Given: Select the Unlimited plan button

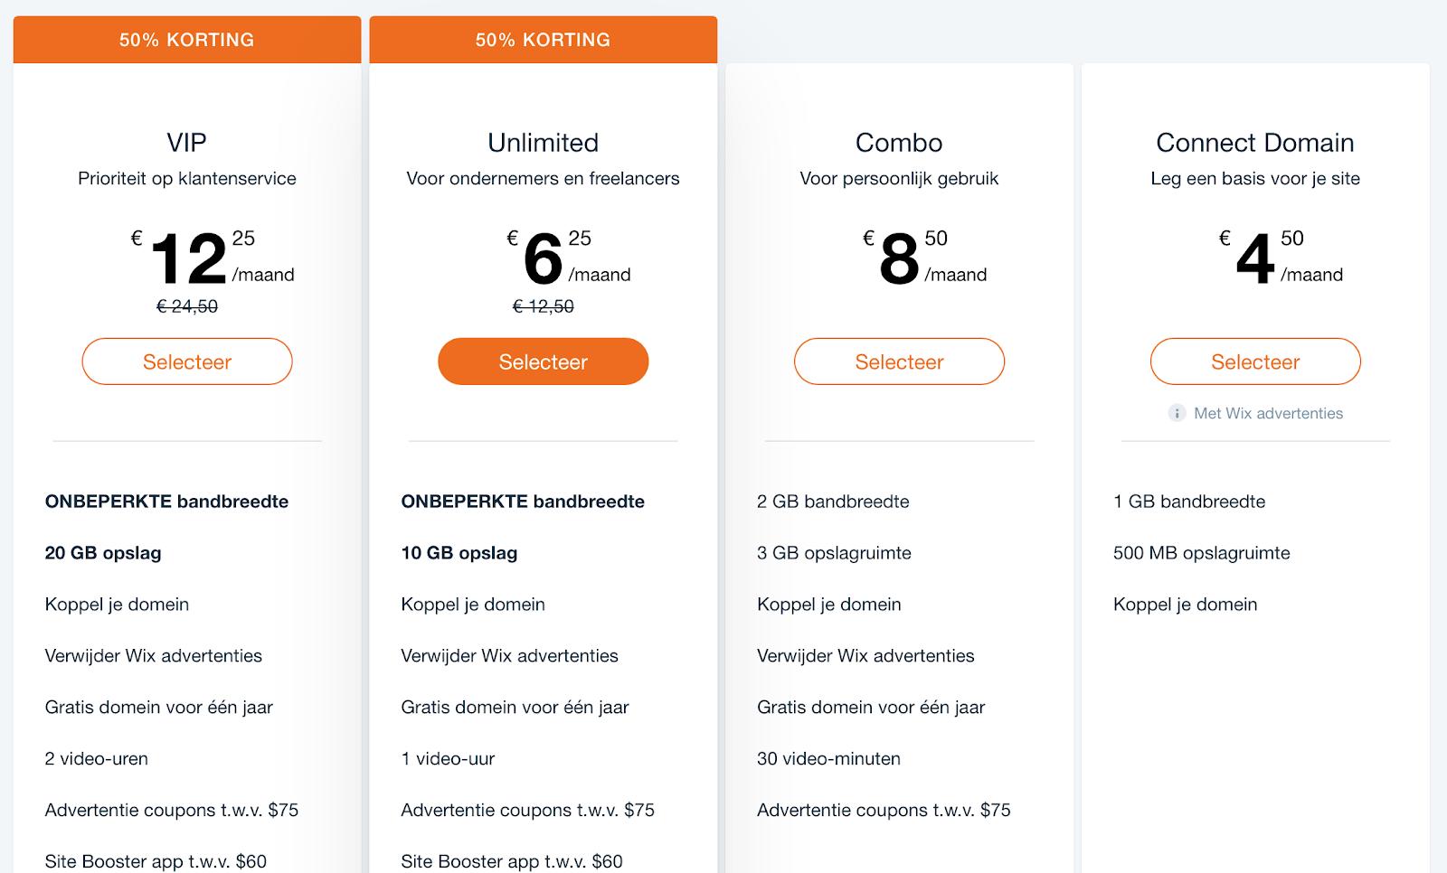Looking at the screenshot, I should 544,361.
